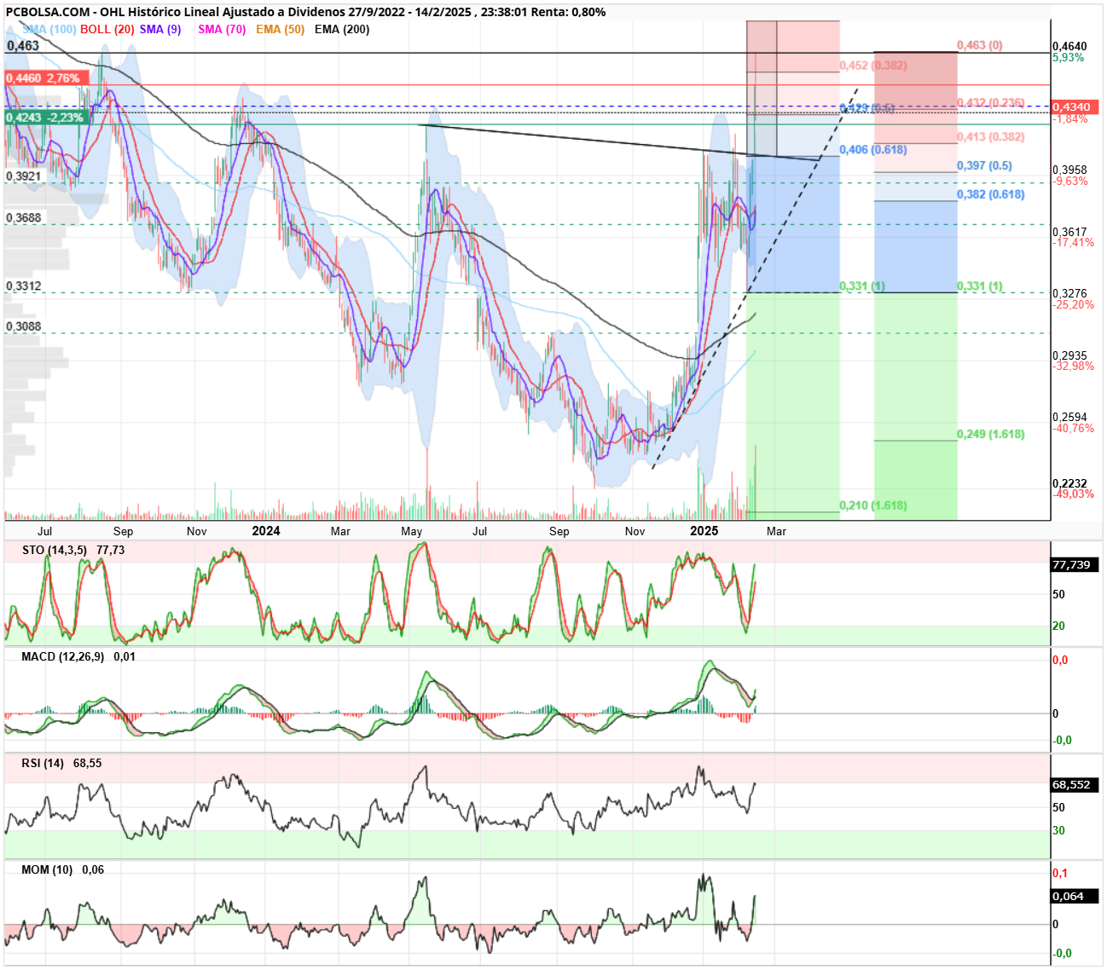This screenshot has width=1107, height=970.
Task: Click the STO (14,3,5) indicator title
Action: click(55, 551)
